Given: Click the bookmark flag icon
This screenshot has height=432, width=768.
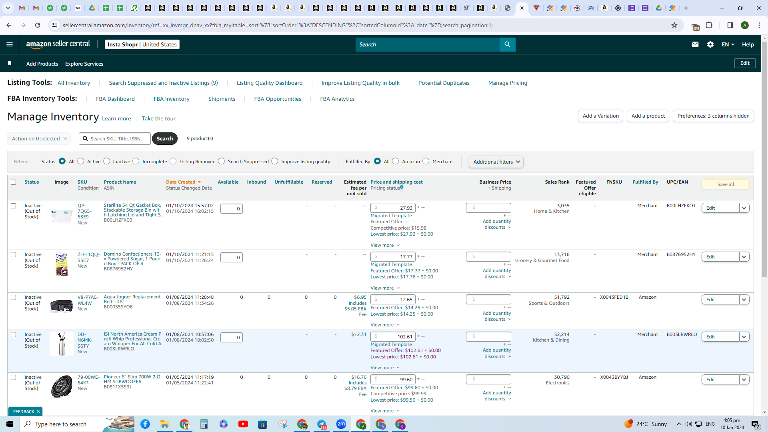Looking at the screenshot, I should [x=10, y=63].
